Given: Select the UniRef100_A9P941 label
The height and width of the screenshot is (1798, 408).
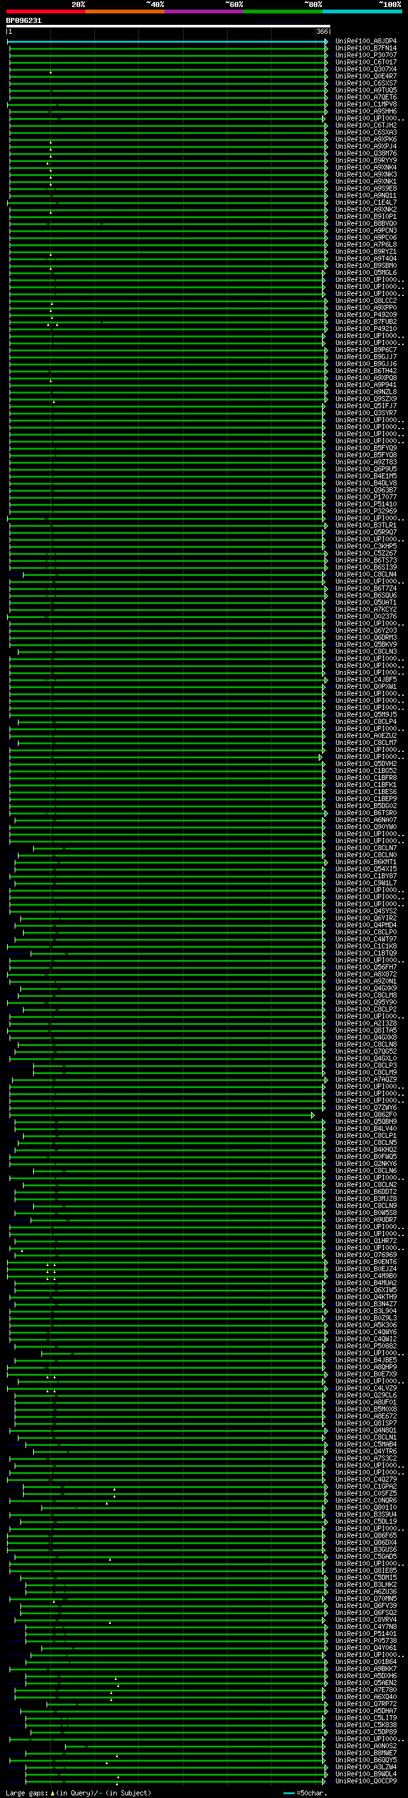Looking at the screenshot, I should click(x=365, y=385).
